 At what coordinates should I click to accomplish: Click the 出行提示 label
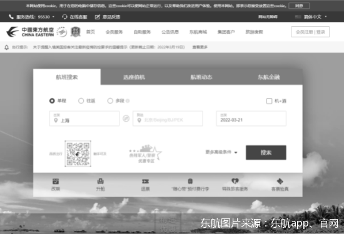pos(19,47)
